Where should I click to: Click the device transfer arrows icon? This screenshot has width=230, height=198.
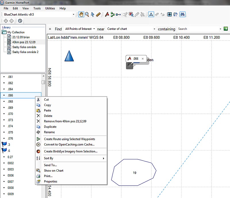(175, 15)
